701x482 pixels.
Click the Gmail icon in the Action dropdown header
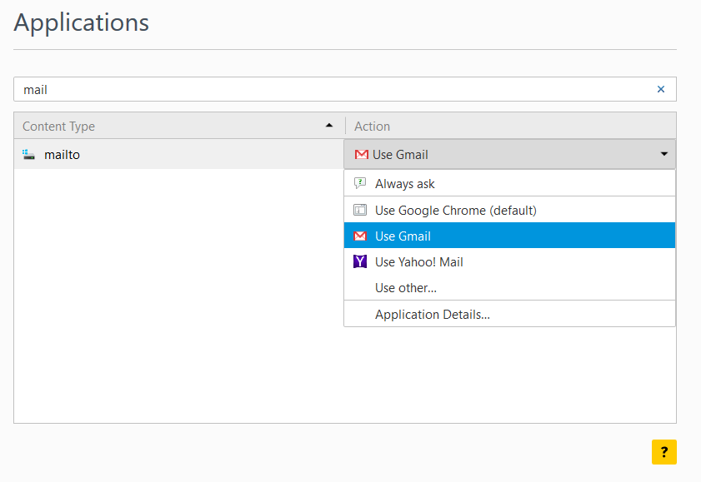(361, 154)
